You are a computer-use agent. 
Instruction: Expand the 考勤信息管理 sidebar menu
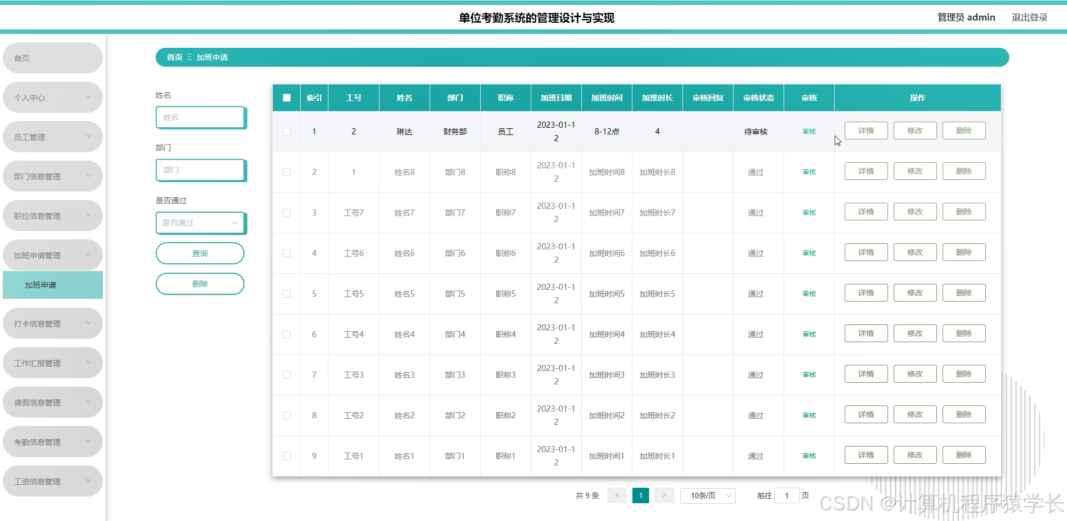click(53, 442)
